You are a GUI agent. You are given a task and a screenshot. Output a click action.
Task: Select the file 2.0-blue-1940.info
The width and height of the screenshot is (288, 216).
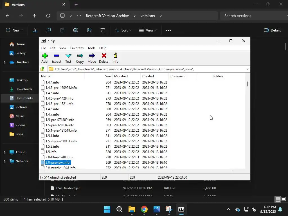[x=59, y=157]
